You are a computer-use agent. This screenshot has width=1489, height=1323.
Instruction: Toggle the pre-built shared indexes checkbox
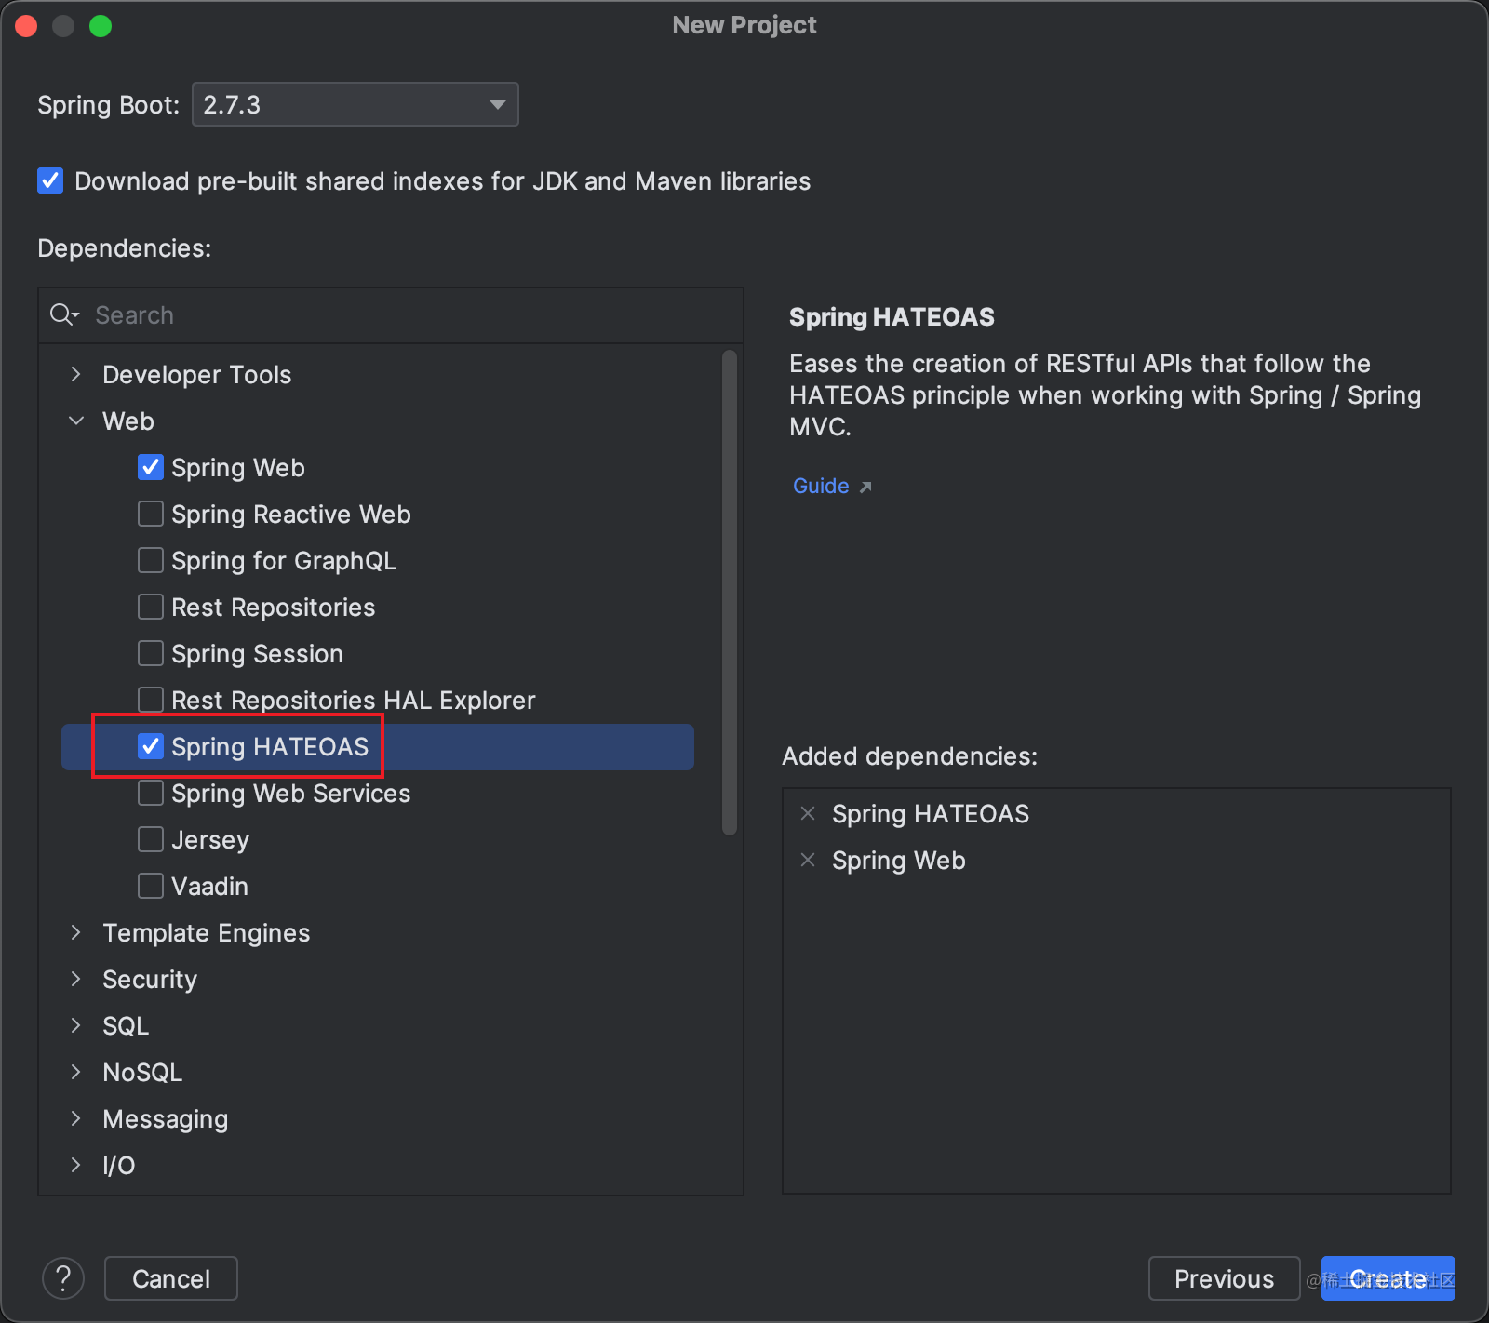[50, 180]
